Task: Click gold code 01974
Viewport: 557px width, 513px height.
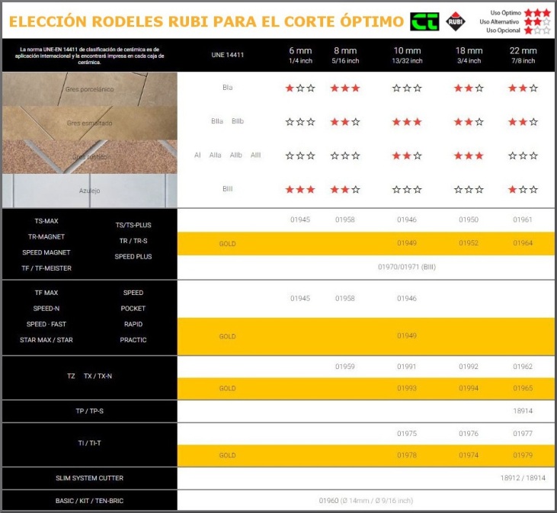Action: click(x=469, y=455)
